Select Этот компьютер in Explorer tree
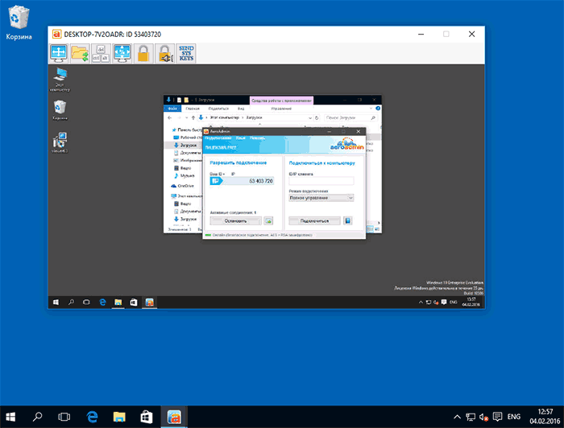Image resolution: width=564 pixels, height=428 pixels. pos(186,196)
